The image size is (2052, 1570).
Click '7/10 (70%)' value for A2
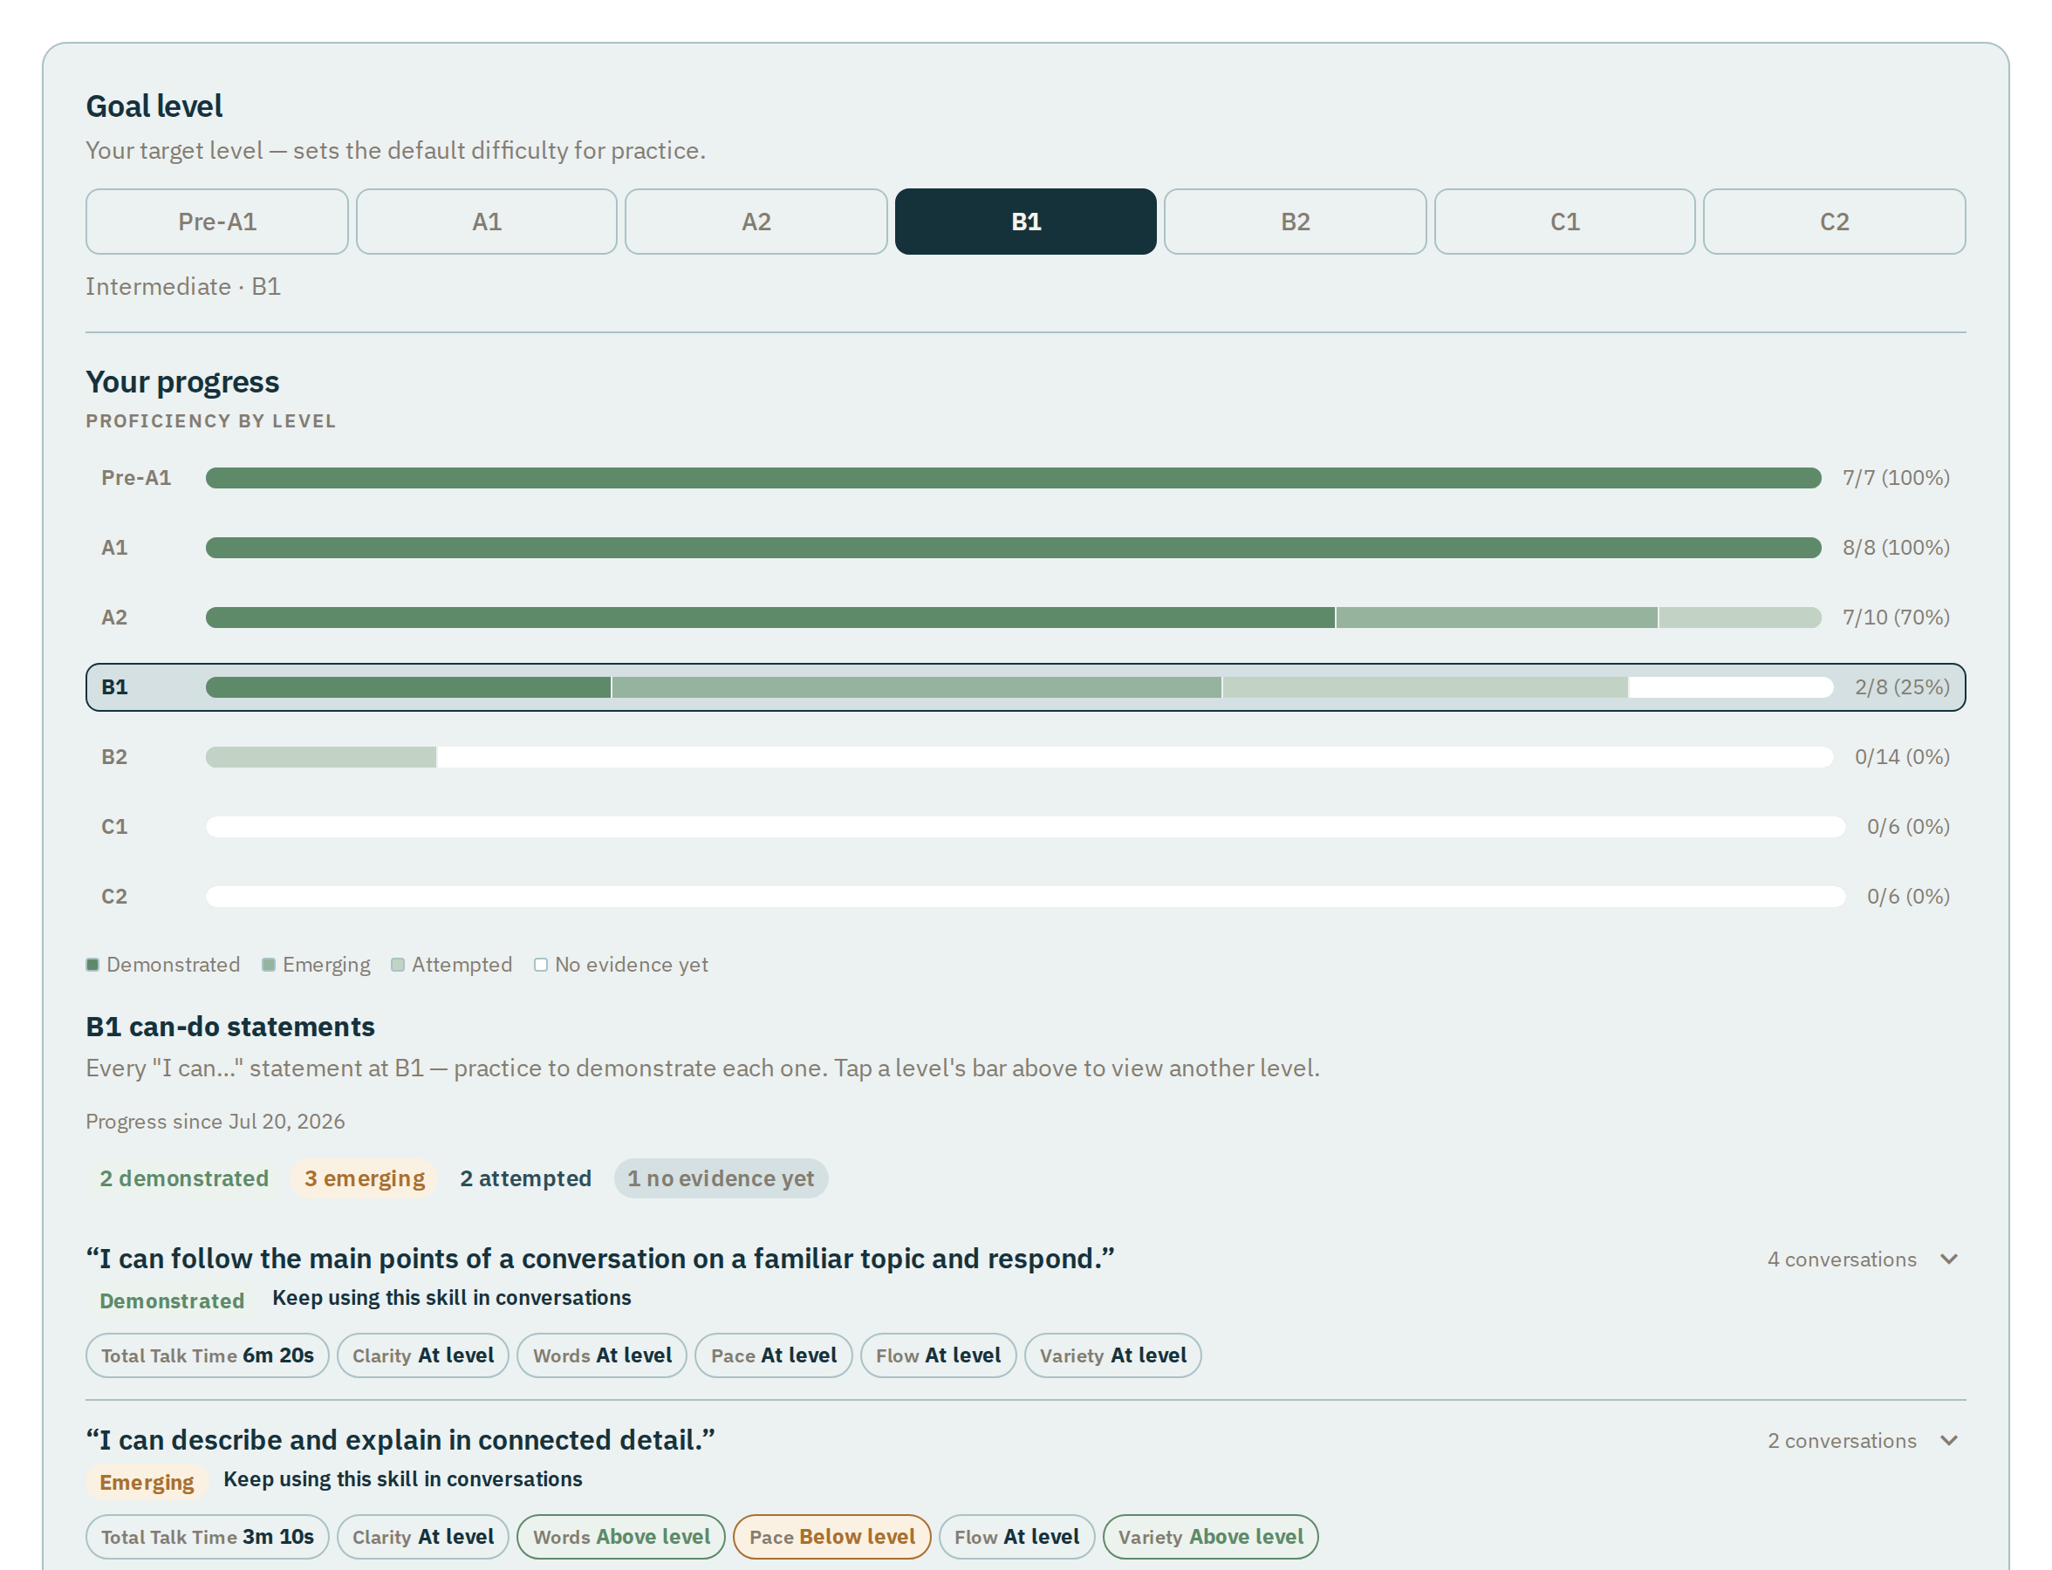tap(1895, 618)
